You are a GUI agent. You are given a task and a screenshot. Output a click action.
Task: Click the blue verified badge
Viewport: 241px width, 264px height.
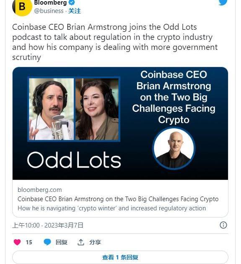(x=72, y=3)
